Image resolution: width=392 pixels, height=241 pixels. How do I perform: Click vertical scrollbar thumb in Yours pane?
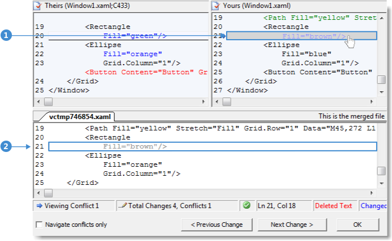[382, 80]
